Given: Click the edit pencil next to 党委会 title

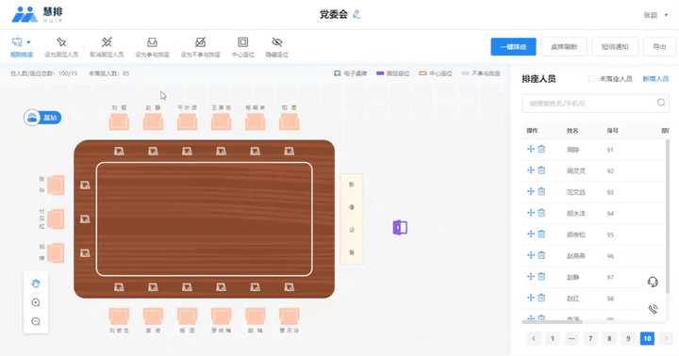Looking at the screenshot, I should tap(356, 14).
